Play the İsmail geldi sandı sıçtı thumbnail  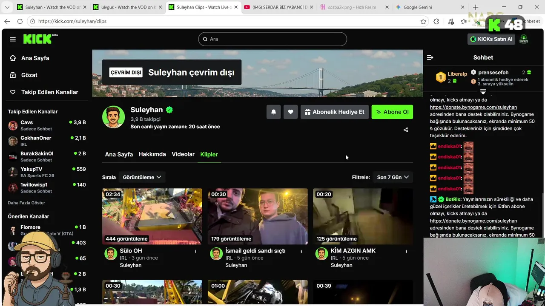pos(258,216)
